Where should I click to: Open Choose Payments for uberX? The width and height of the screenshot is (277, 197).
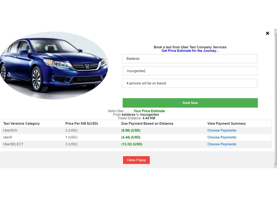coord(222,137)
